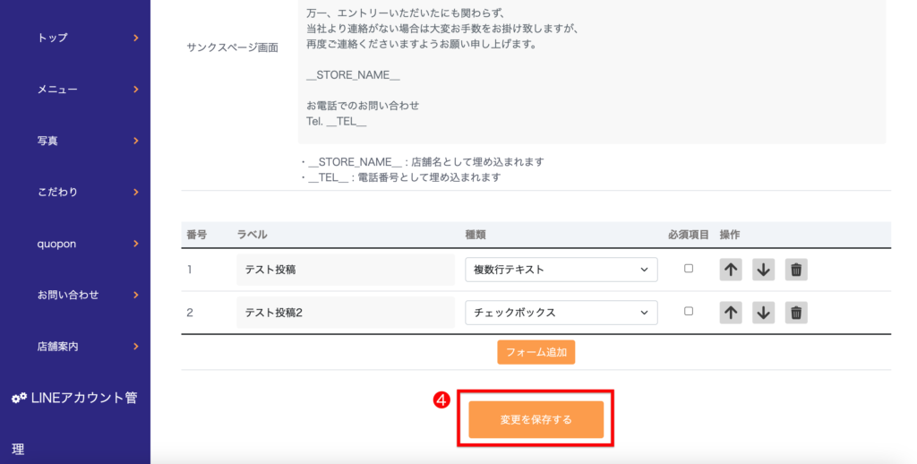Click up arrow for テスト投稿2 row
Screen dimensions: 917x464
tap(731, 313)
